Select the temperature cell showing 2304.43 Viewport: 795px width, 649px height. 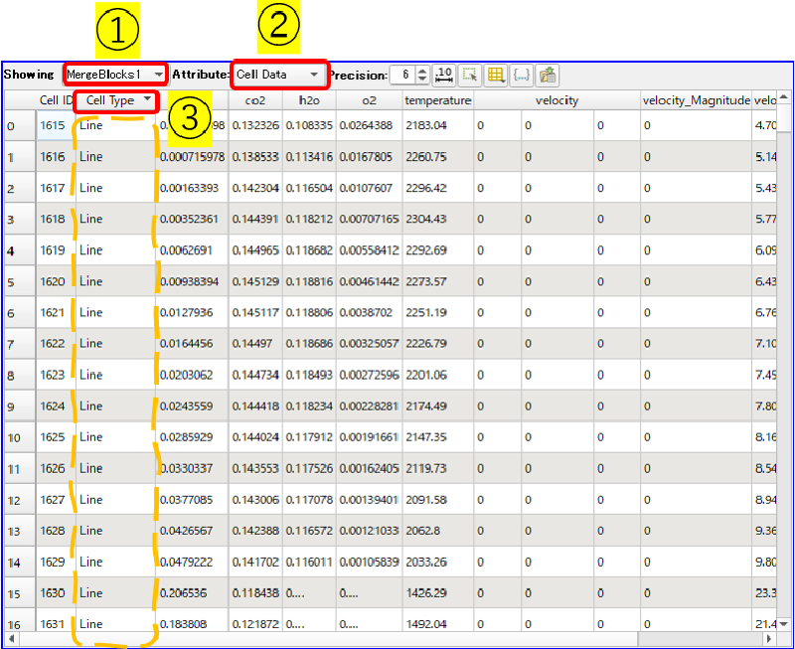(x=436, y=220)
